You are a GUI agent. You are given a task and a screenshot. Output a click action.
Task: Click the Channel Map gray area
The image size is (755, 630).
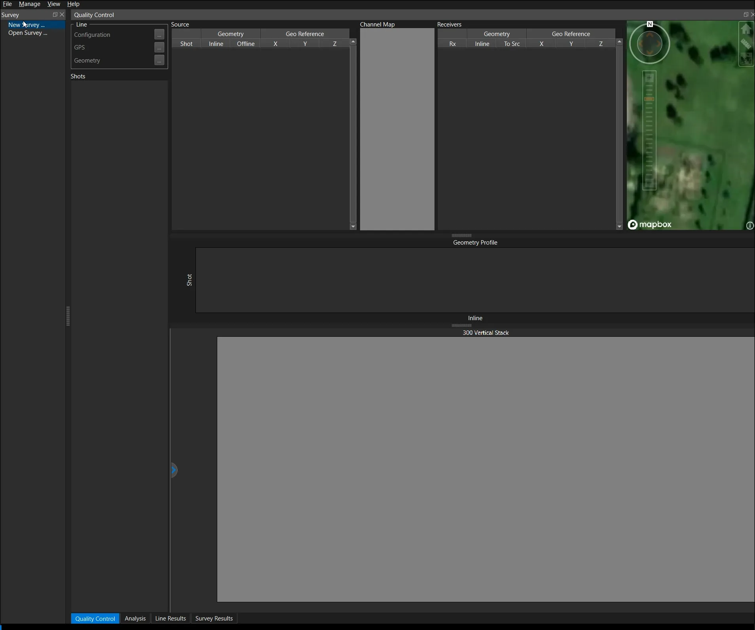tap(397, 129)
